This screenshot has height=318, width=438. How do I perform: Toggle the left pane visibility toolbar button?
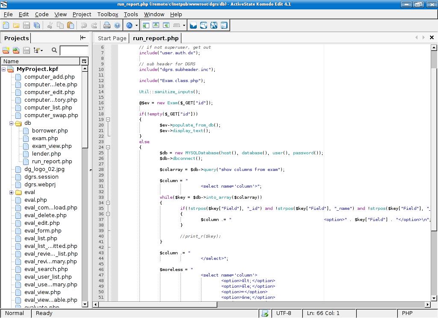tap(146, 26)
